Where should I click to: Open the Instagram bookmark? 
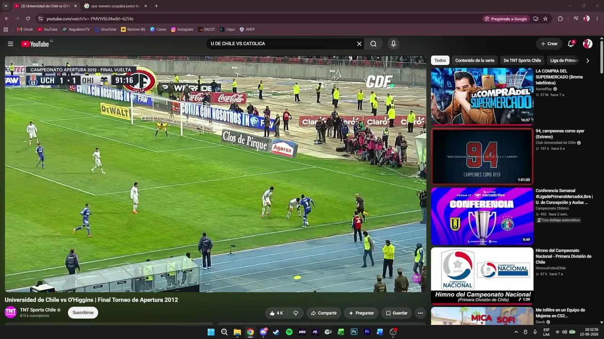click(182, 29)
